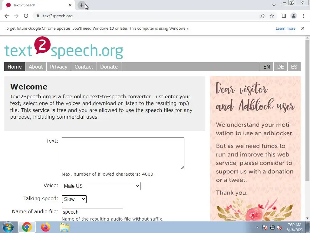Open the Learn more link
The height and width of the screenshot is (233, 310).
pos(285,28)
